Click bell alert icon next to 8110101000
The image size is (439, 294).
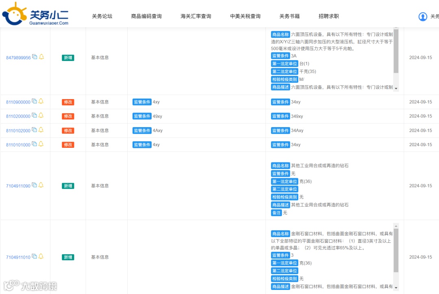41,144
